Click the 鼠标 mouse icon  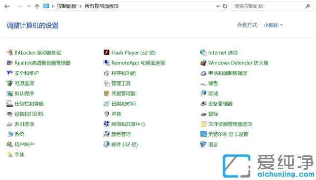pyautogui.click(x=203, y=115)
